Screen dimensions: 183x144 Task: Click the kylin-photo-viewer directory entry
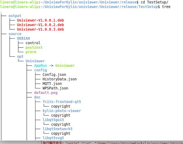pyautogui.click(x=62, y=111)
